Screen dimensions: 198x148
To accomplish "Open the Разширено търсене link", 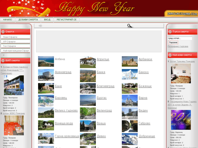I will point(178,46).
